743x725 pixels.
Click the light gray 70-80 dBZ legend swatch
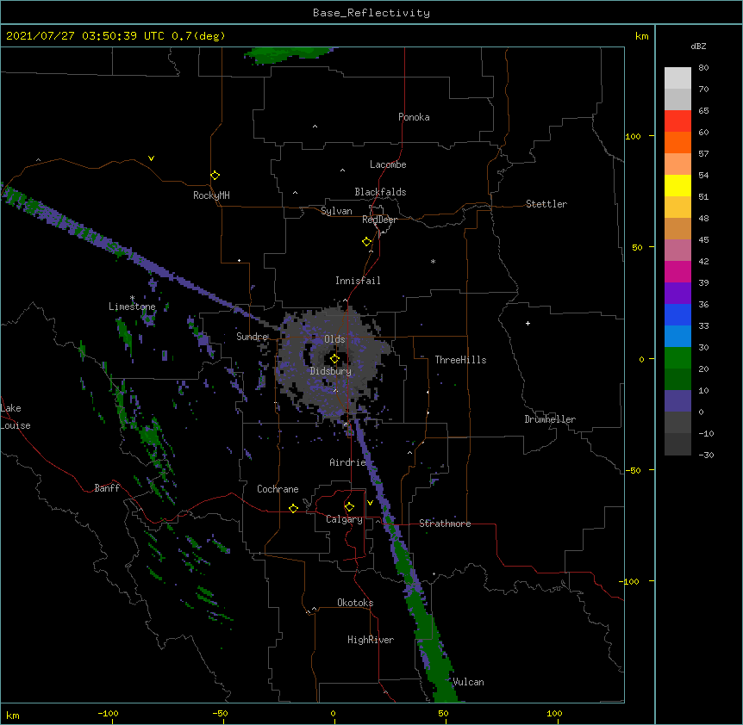coord(677,78)
